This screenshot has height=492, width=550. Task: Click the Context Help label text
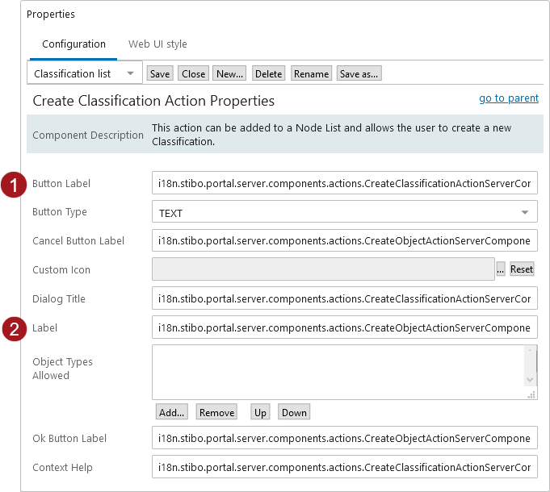click(62, 468)
